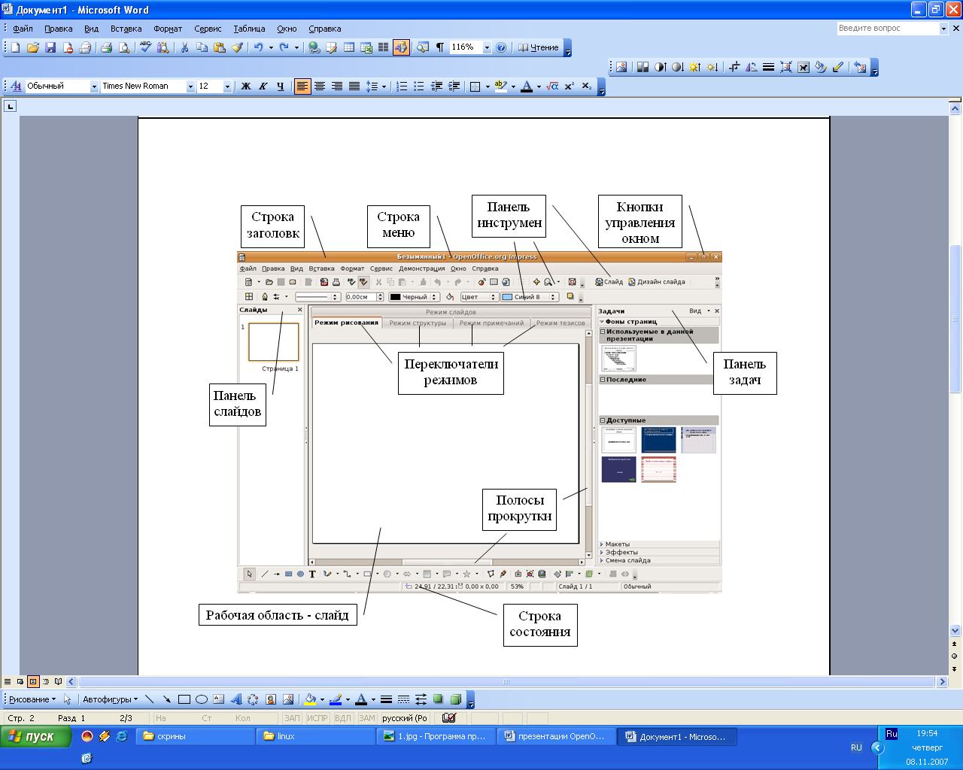Open the Формат menu

click(x=168, y=29)
